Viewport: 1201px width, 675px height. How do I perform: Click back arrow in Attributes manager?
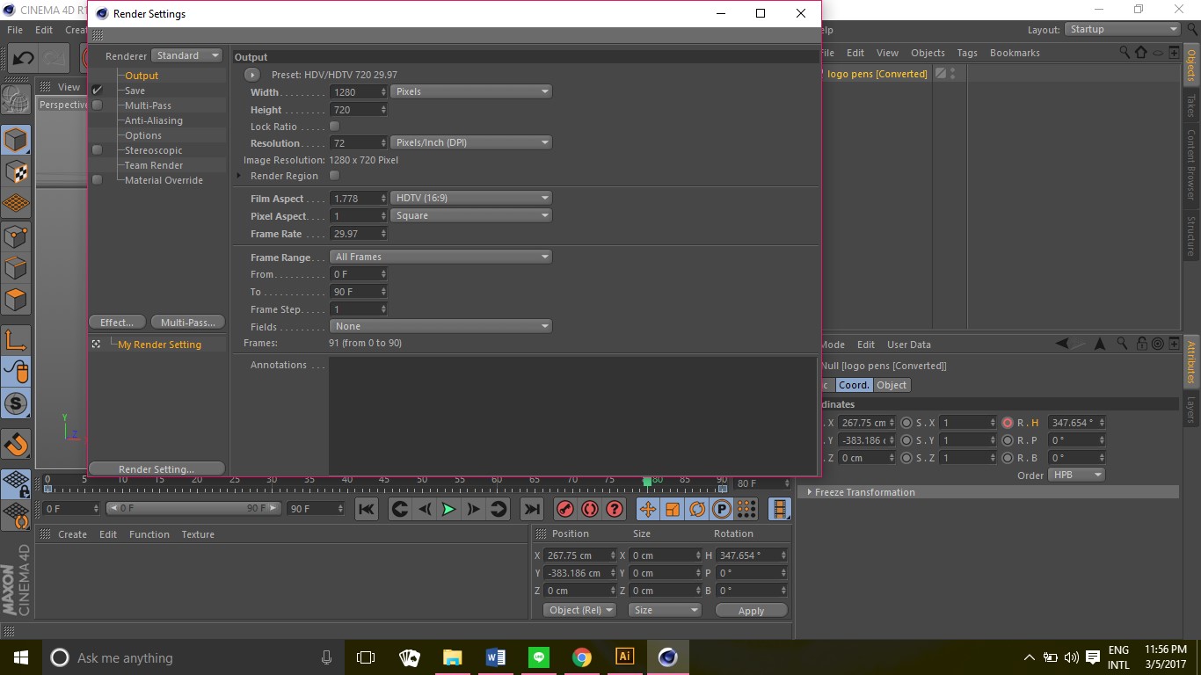tap(1064, 344)
